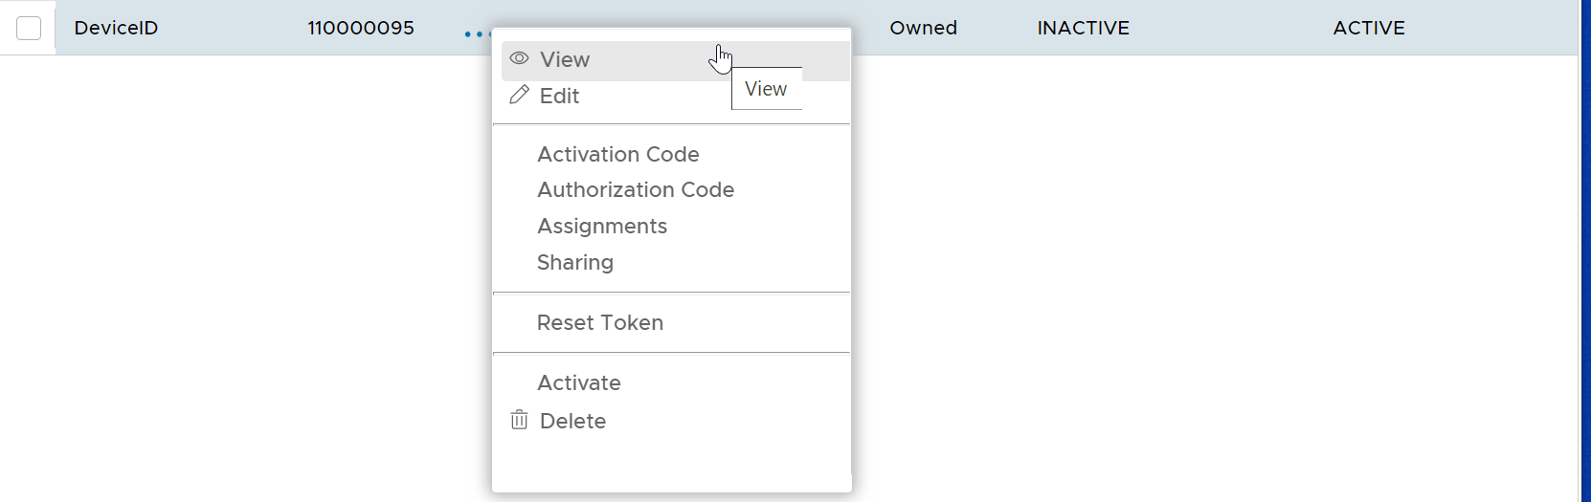Select Reset Token menu option
This screenshot has height=502, width=1591.
tap(600, 323)
